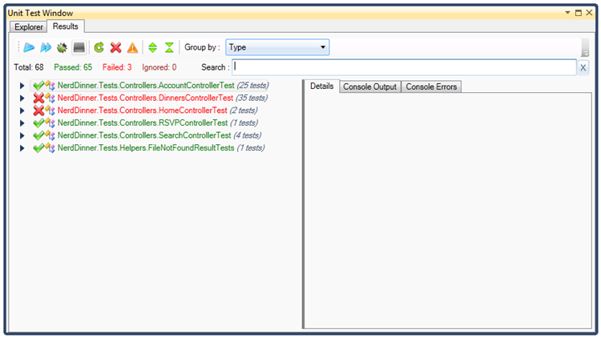
Task: Select the RSVPControllerTest row text
Action: coord(143,123)
